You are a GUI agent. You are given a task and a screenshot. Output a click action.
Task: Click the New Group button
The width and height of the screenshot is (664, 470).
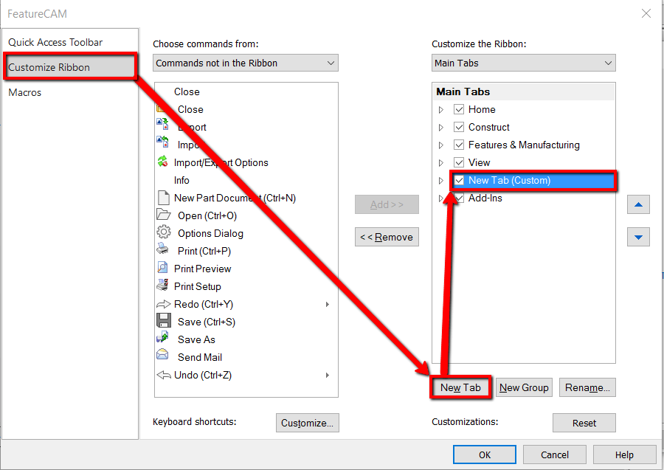click(x=524, y=387)
